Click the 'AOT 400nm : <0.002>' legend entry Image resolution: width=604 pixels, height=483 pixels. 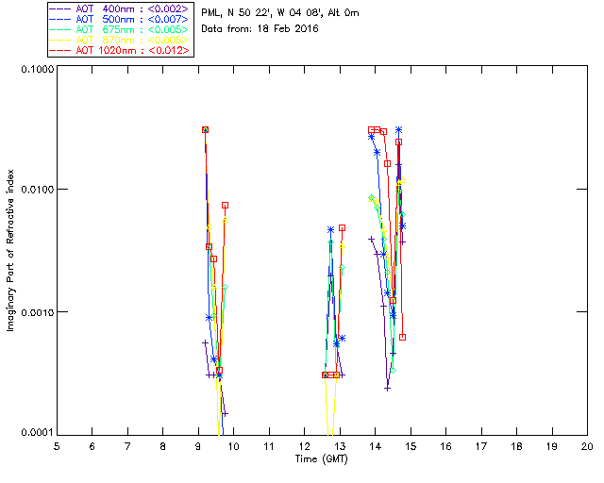120,8
